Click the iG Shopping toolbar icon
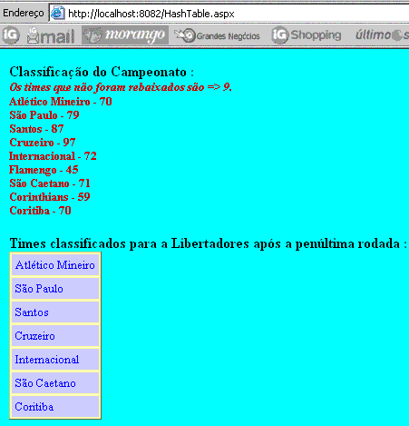The height and width of the screenshot is (426, 409). click(307, 35)
